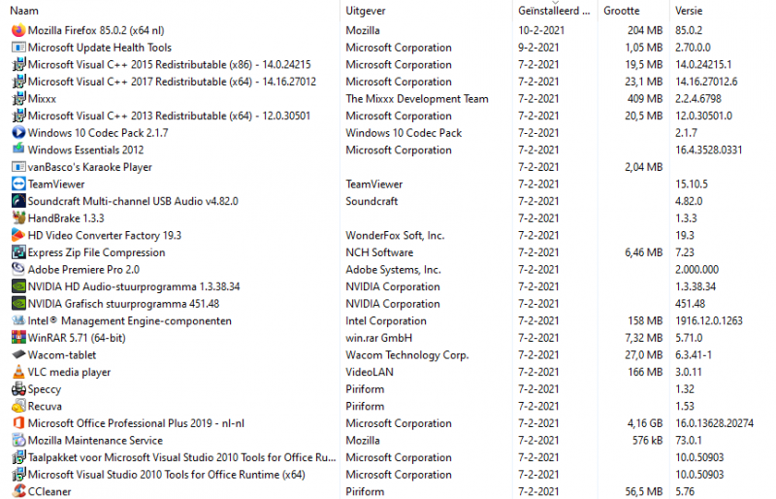Click the Speccy icon
The image size is (776, 499).
tap(18, 389)
